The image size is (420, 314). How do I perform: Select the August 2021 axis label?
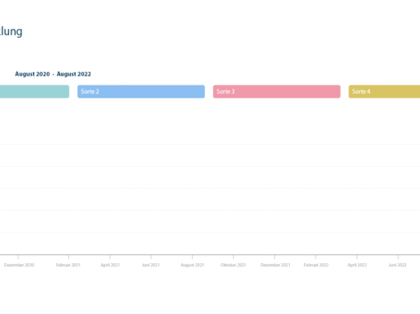(193, 265)
